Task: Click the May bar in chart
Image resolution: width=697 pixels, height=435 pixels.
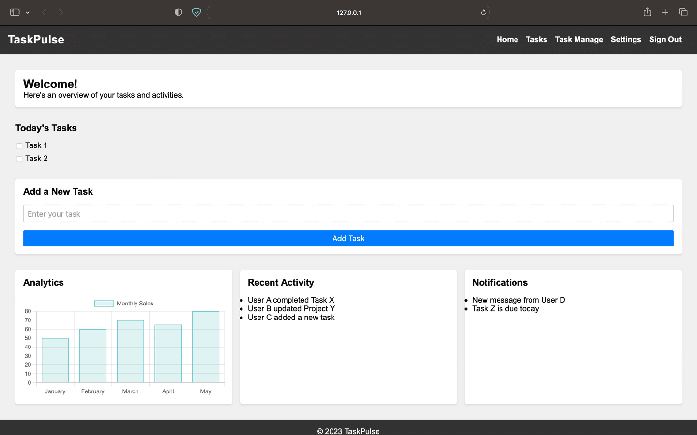Action: pos(206,347)
